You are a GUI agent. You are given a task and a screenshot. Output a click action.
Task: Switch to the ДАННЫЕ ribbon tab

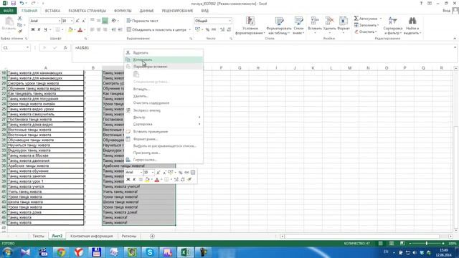click(146, 11)
